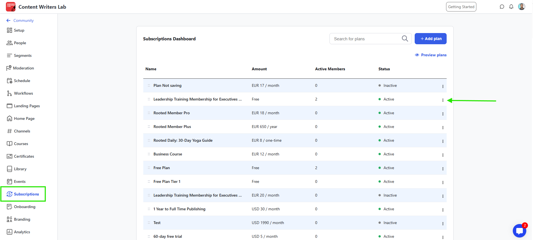Click the back arrow next to Community
The image size is (533, 240).
[x=8, y=20]
